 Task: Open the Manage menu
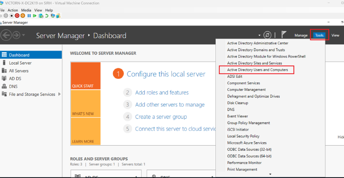(x=301, y=35)
